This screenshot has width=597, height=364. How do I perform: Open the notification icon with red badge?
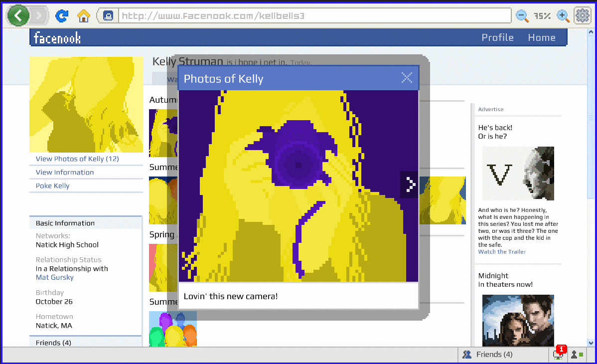click(559, 354)
